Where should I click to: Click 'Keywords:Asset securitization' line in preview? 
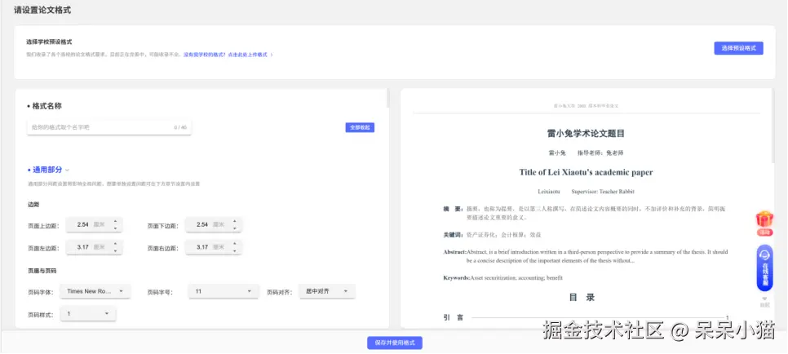point(502,278)
